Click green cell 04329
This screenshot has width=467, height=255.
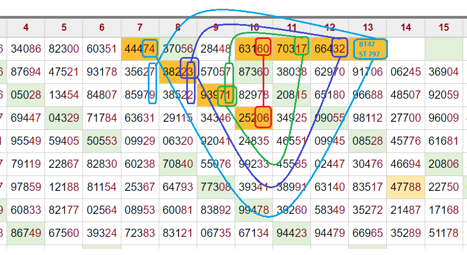coord(64,117)
